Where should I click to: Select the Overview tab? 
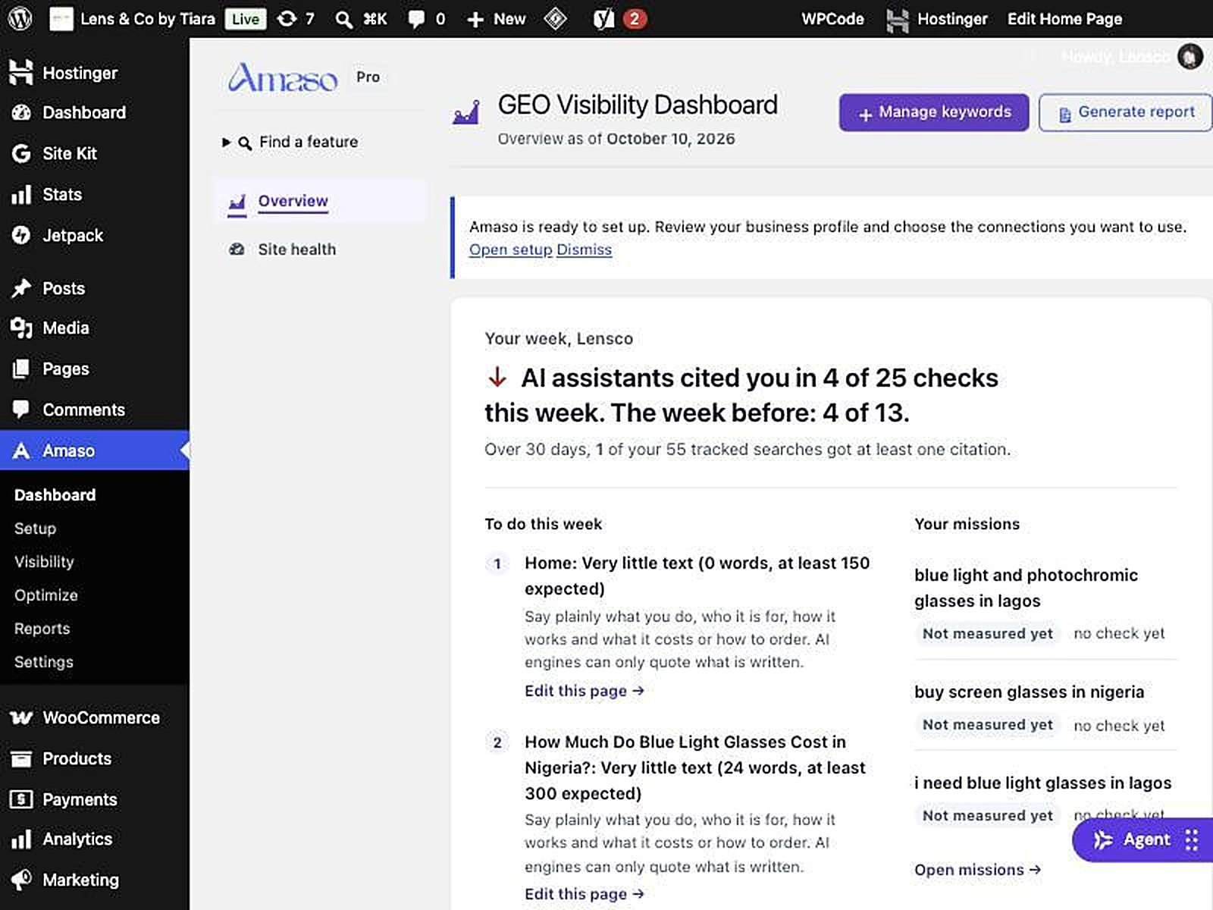click(293, 201)
